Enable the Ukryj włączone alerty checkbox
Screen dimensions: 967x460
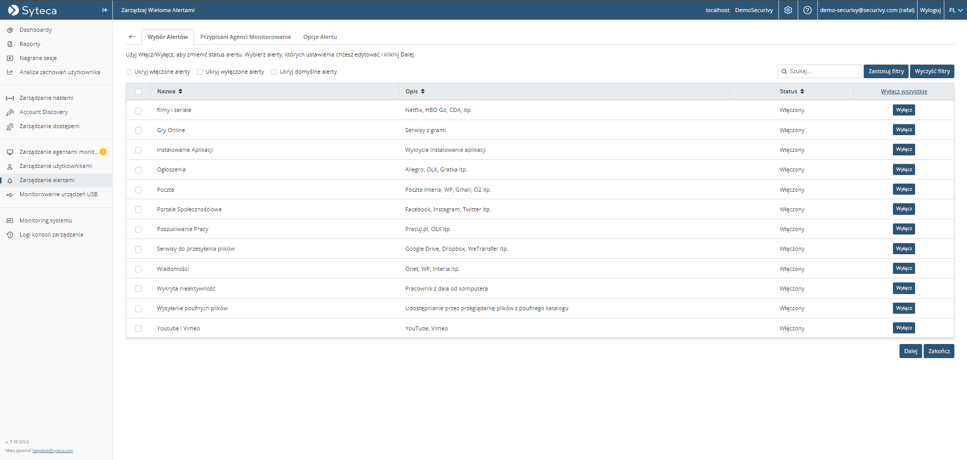[x=129, y=72]
